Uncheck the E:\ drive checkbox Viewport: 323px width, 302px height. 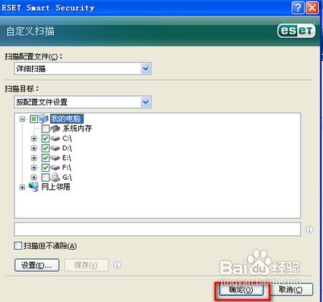pos(45,158)
